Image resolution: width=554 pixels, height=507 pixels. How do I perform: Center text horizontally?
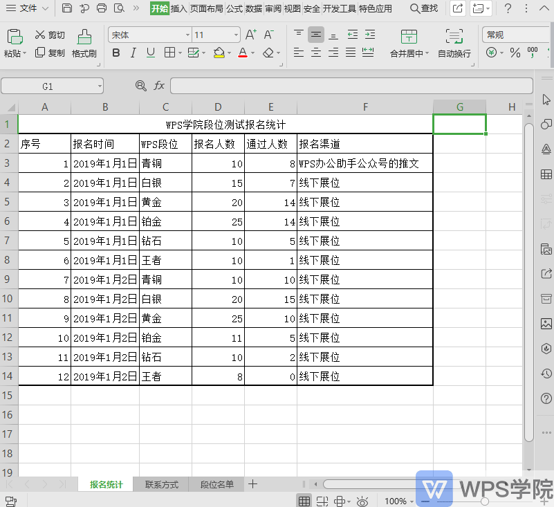[316, 53]
